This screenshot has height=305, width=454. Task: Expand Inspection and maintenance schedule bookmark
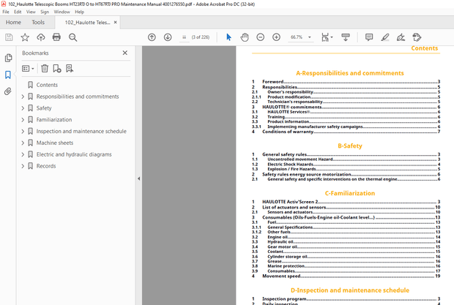click(x=23, y=131)
